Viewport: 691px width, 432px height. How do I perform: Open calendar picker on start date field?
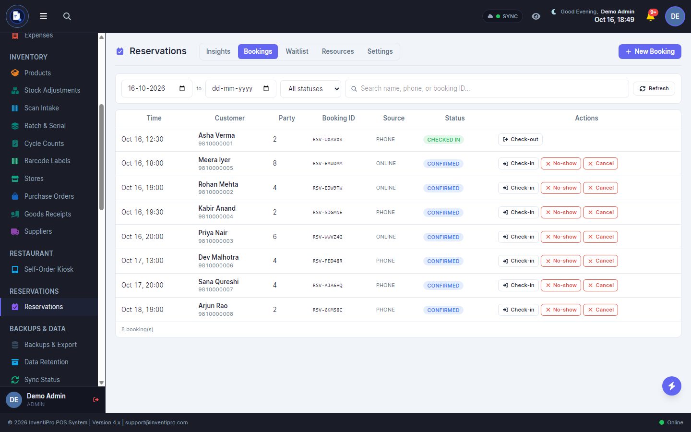[x=182, y=88]
